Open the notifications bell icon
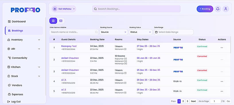 218,9
